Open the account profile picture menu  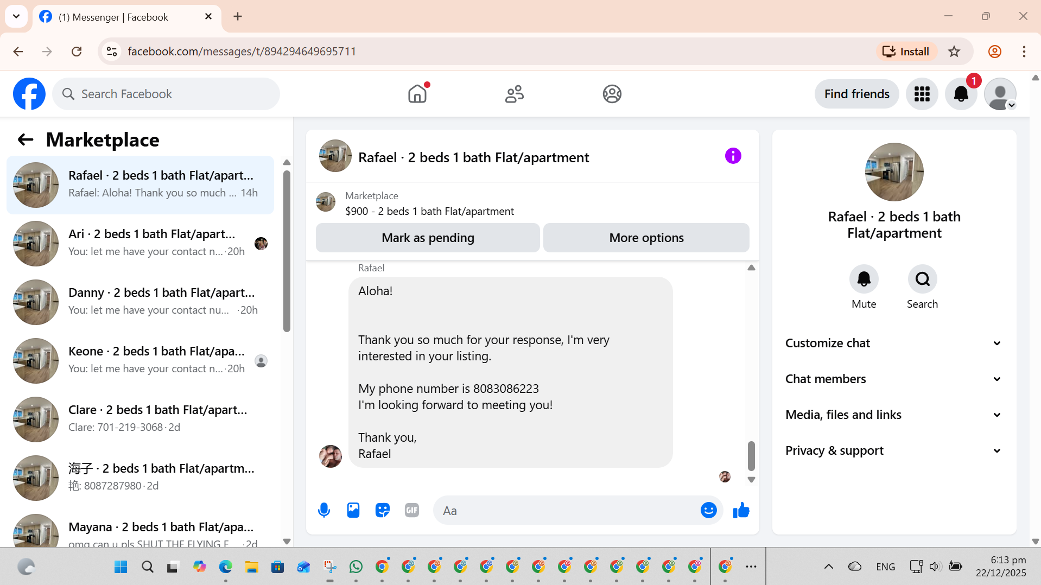tap(1000, 94)
